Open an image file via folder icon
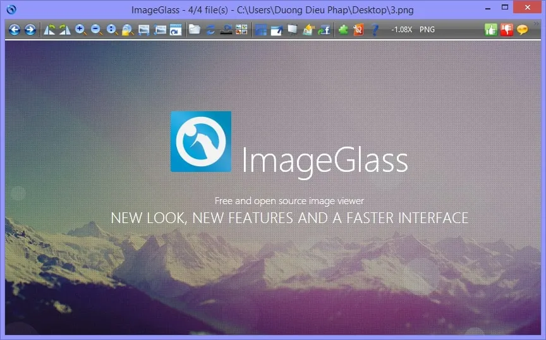The height and width of the screenshot is (340, 546). point(195,30)
